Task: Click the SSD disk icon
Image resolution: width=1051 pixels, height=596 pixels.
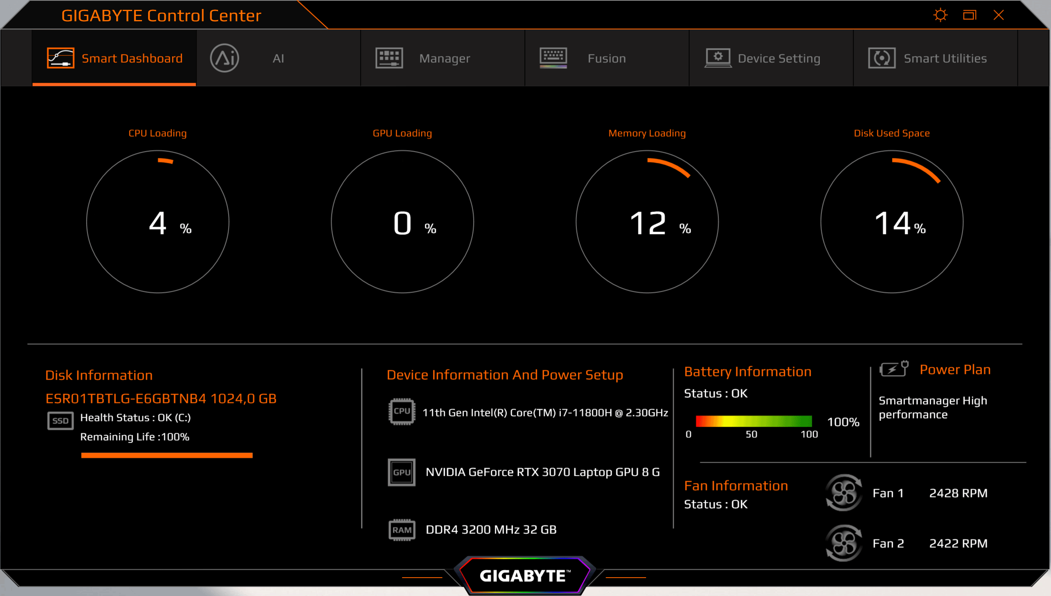Action: pos(61,421)
